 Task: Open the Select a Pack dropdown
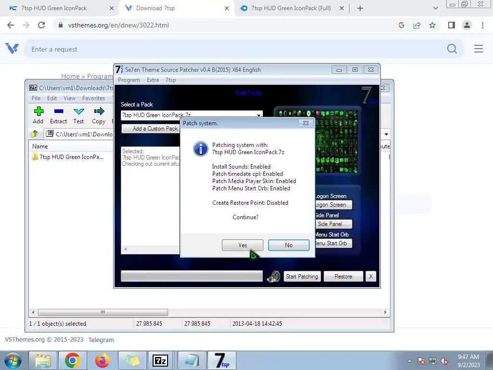(259, 115)
